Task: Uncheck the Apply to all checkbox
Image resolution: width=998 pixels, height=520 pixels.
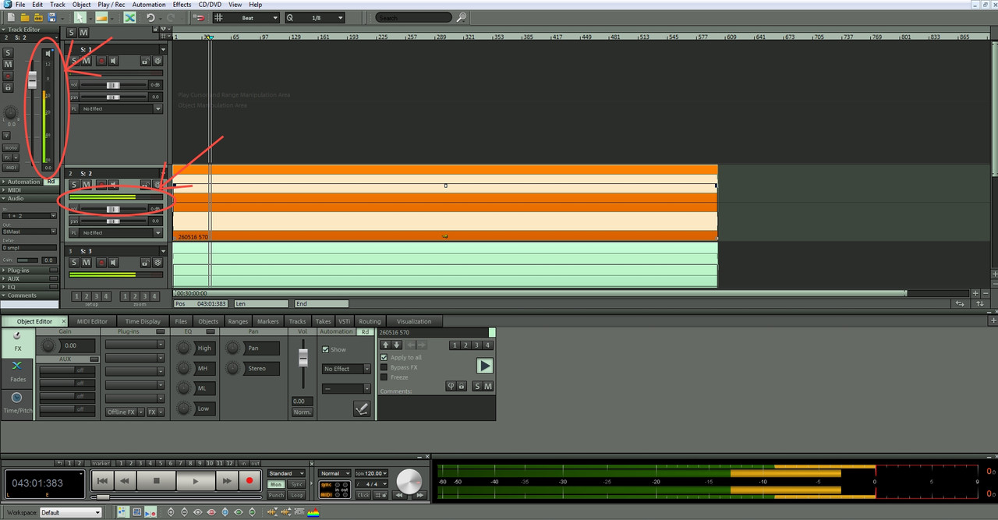Action: point(384,357)
